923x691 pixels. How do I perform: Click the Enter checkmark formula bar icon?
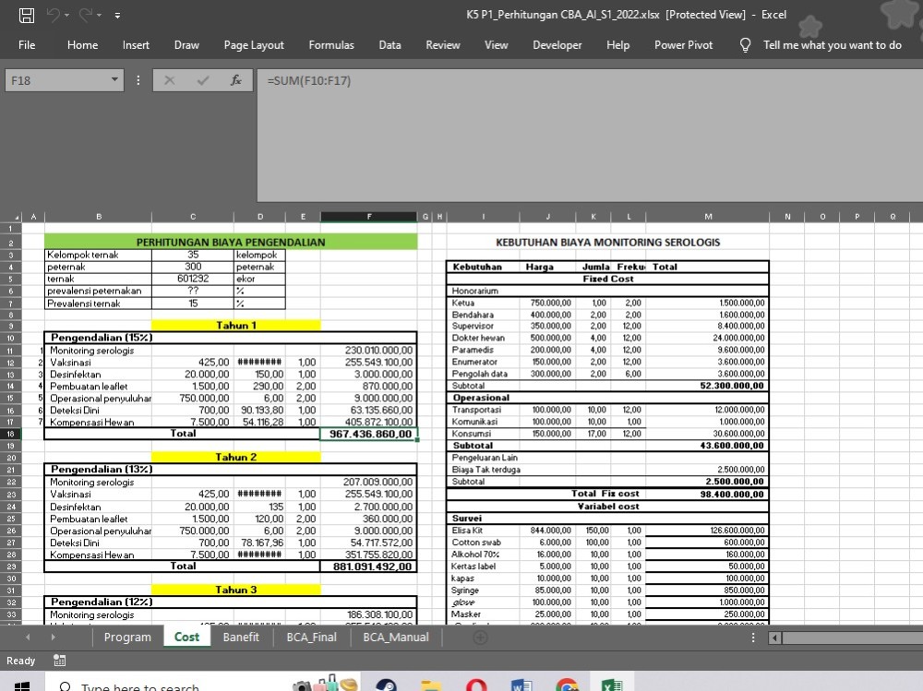pos(203,80)
